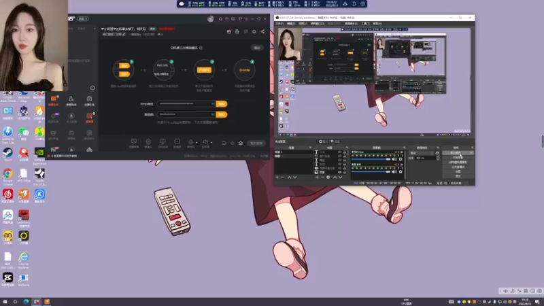Open the first menu in OBS menu bar
The height and width of the screenshot is (306, 544).
279,24
